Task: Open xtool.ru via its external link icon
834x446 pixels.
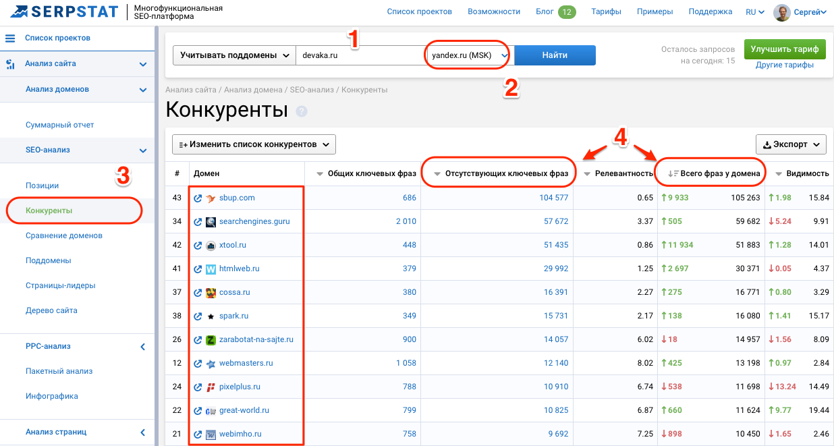Action: coord(198,245)
